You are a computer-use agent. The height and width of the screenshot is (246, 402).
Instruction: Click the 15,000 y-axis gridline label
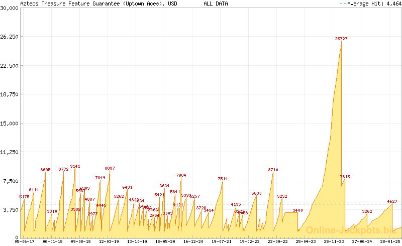tap(9, 123)
